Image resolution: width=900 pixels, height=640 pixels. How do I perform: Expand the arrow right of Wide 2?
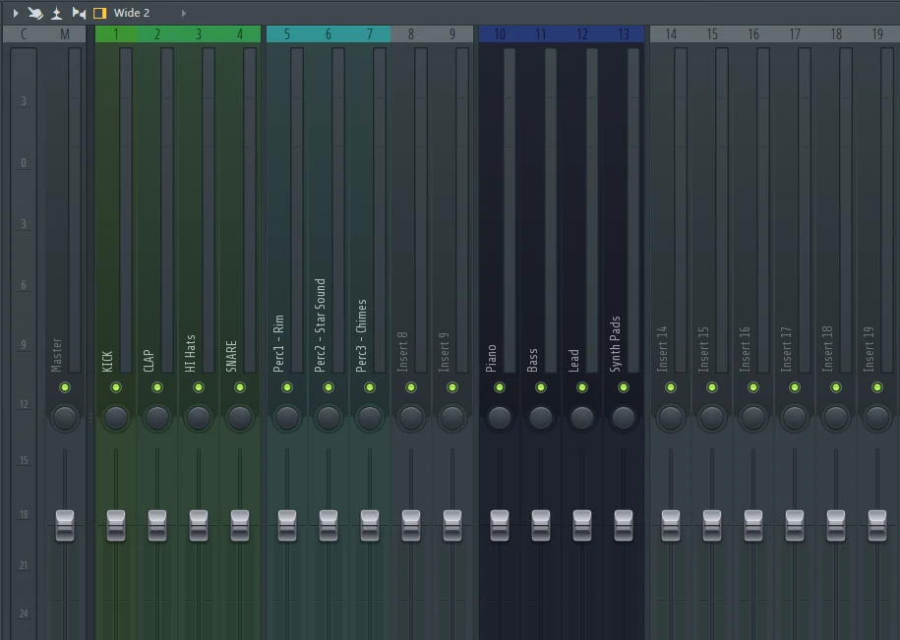[183, 13]
